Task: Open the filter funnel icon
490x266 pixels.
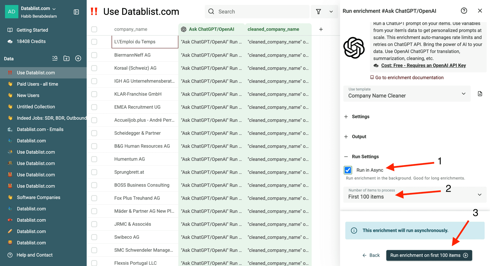Action: (318, 11)
